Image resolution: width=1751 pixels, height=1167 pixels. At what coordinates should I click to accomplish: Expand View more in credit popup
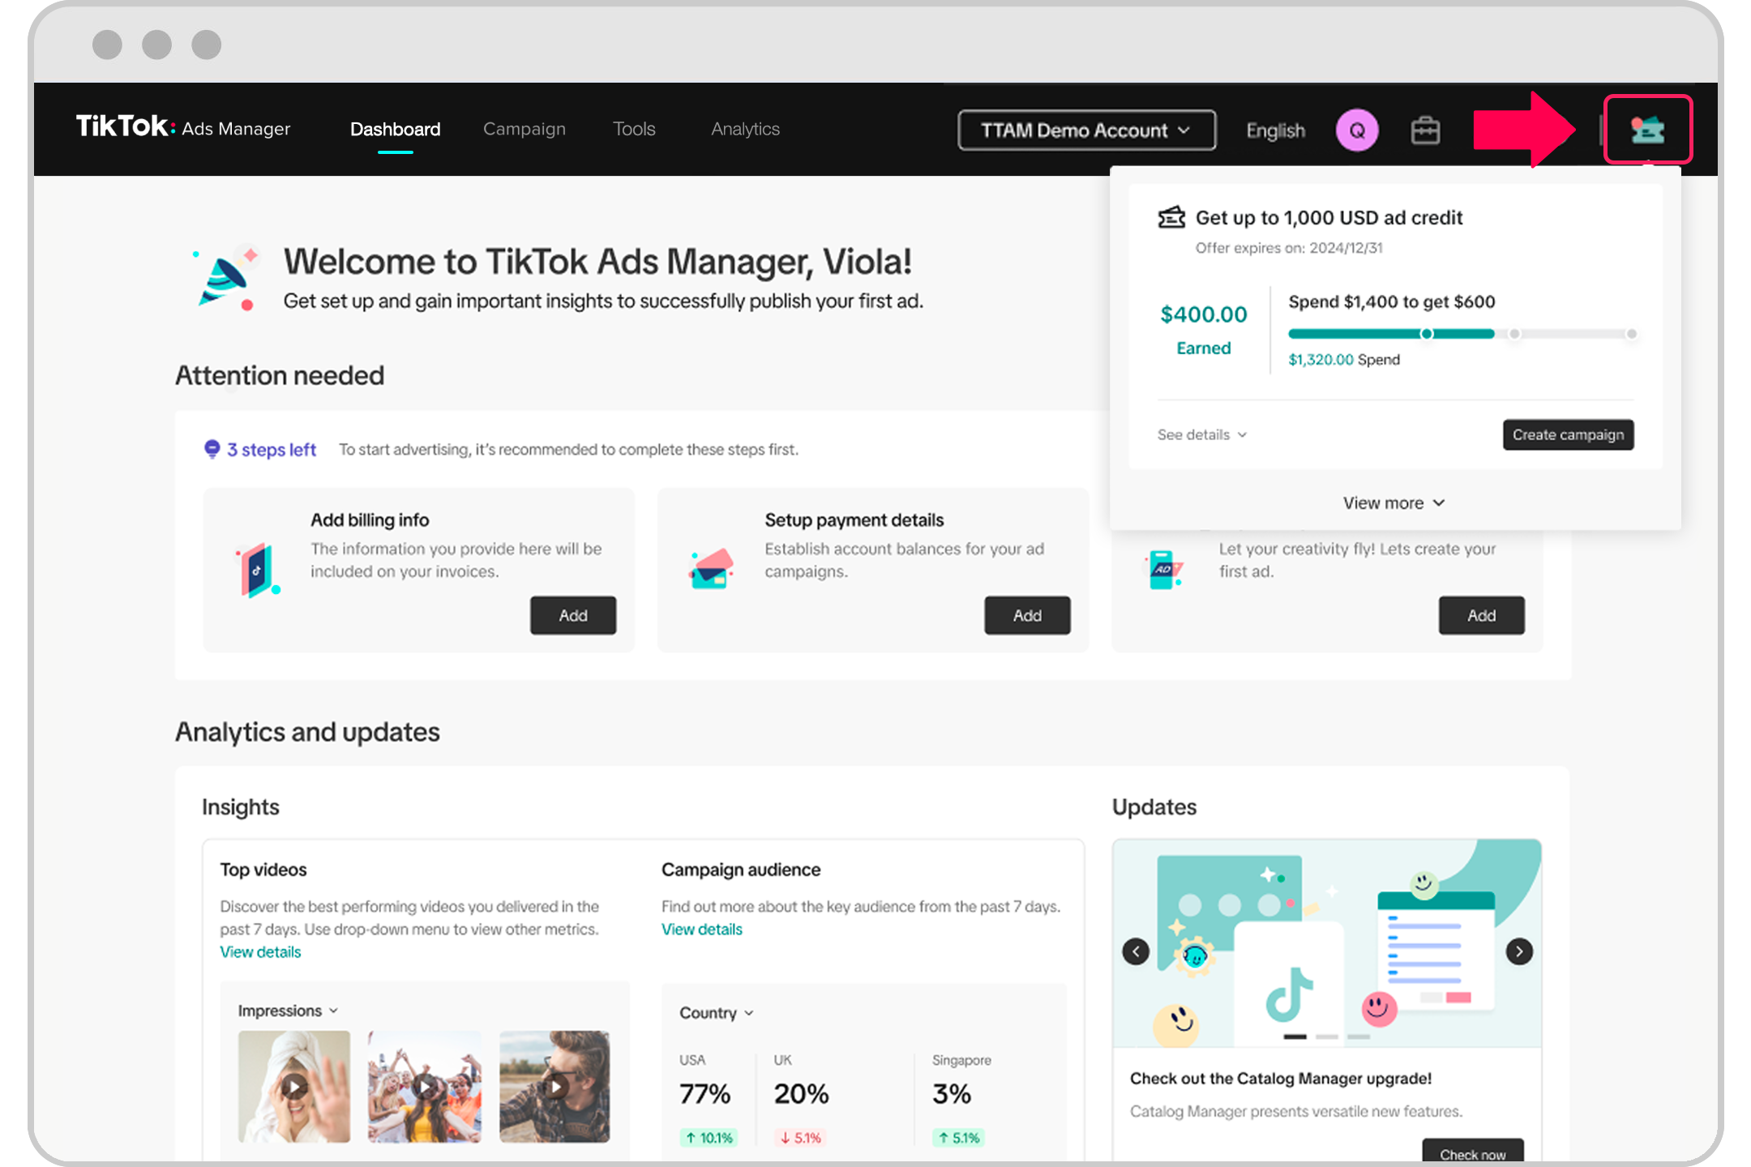pyautogui.click(x=1394, y=503)
